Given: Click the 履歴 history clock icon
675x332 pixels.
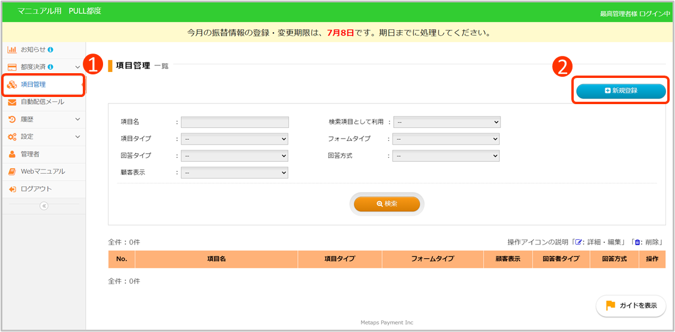Looking at the screenshot, I should (12, 120).
